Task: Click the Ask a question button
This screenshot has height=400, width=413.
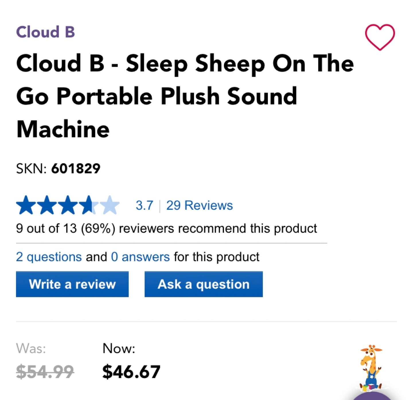Action: pos(204,284)
